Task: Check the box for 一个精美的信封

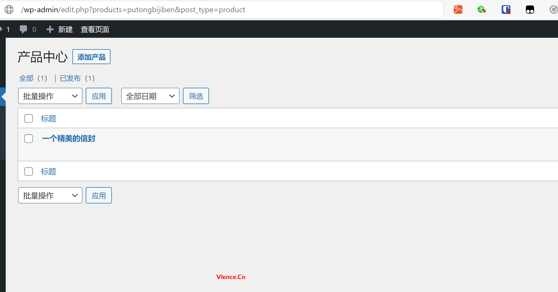Action: click(x=29, y=139)
